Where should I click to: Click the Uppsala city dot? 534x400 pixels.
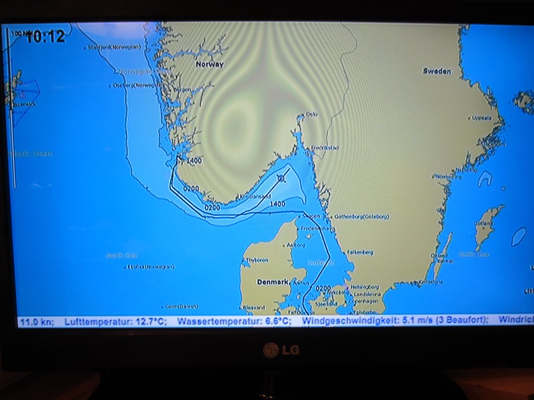(469, 118)
